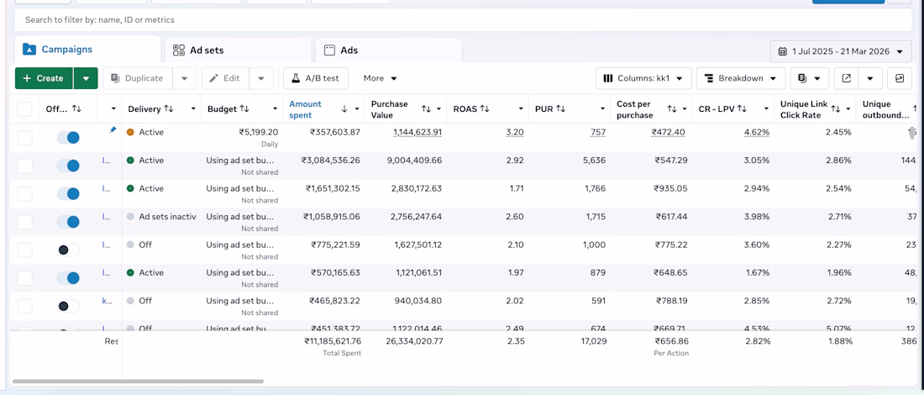Tick the select-all checkbox in table header

point(25,109)
